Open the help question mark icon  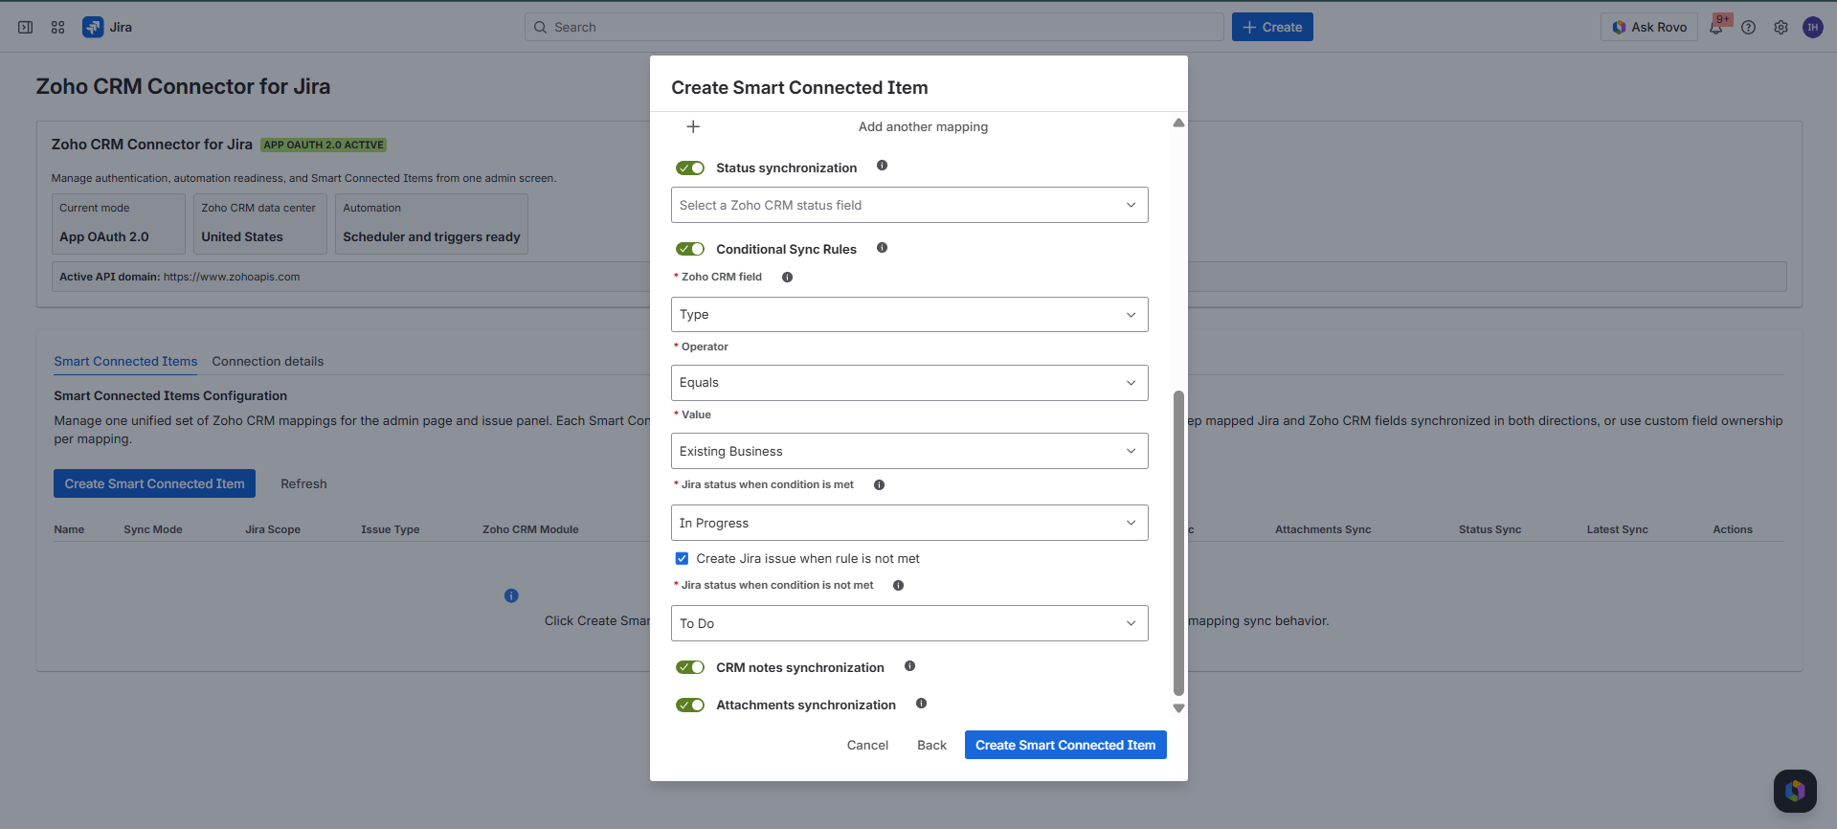pos(1749,27)
